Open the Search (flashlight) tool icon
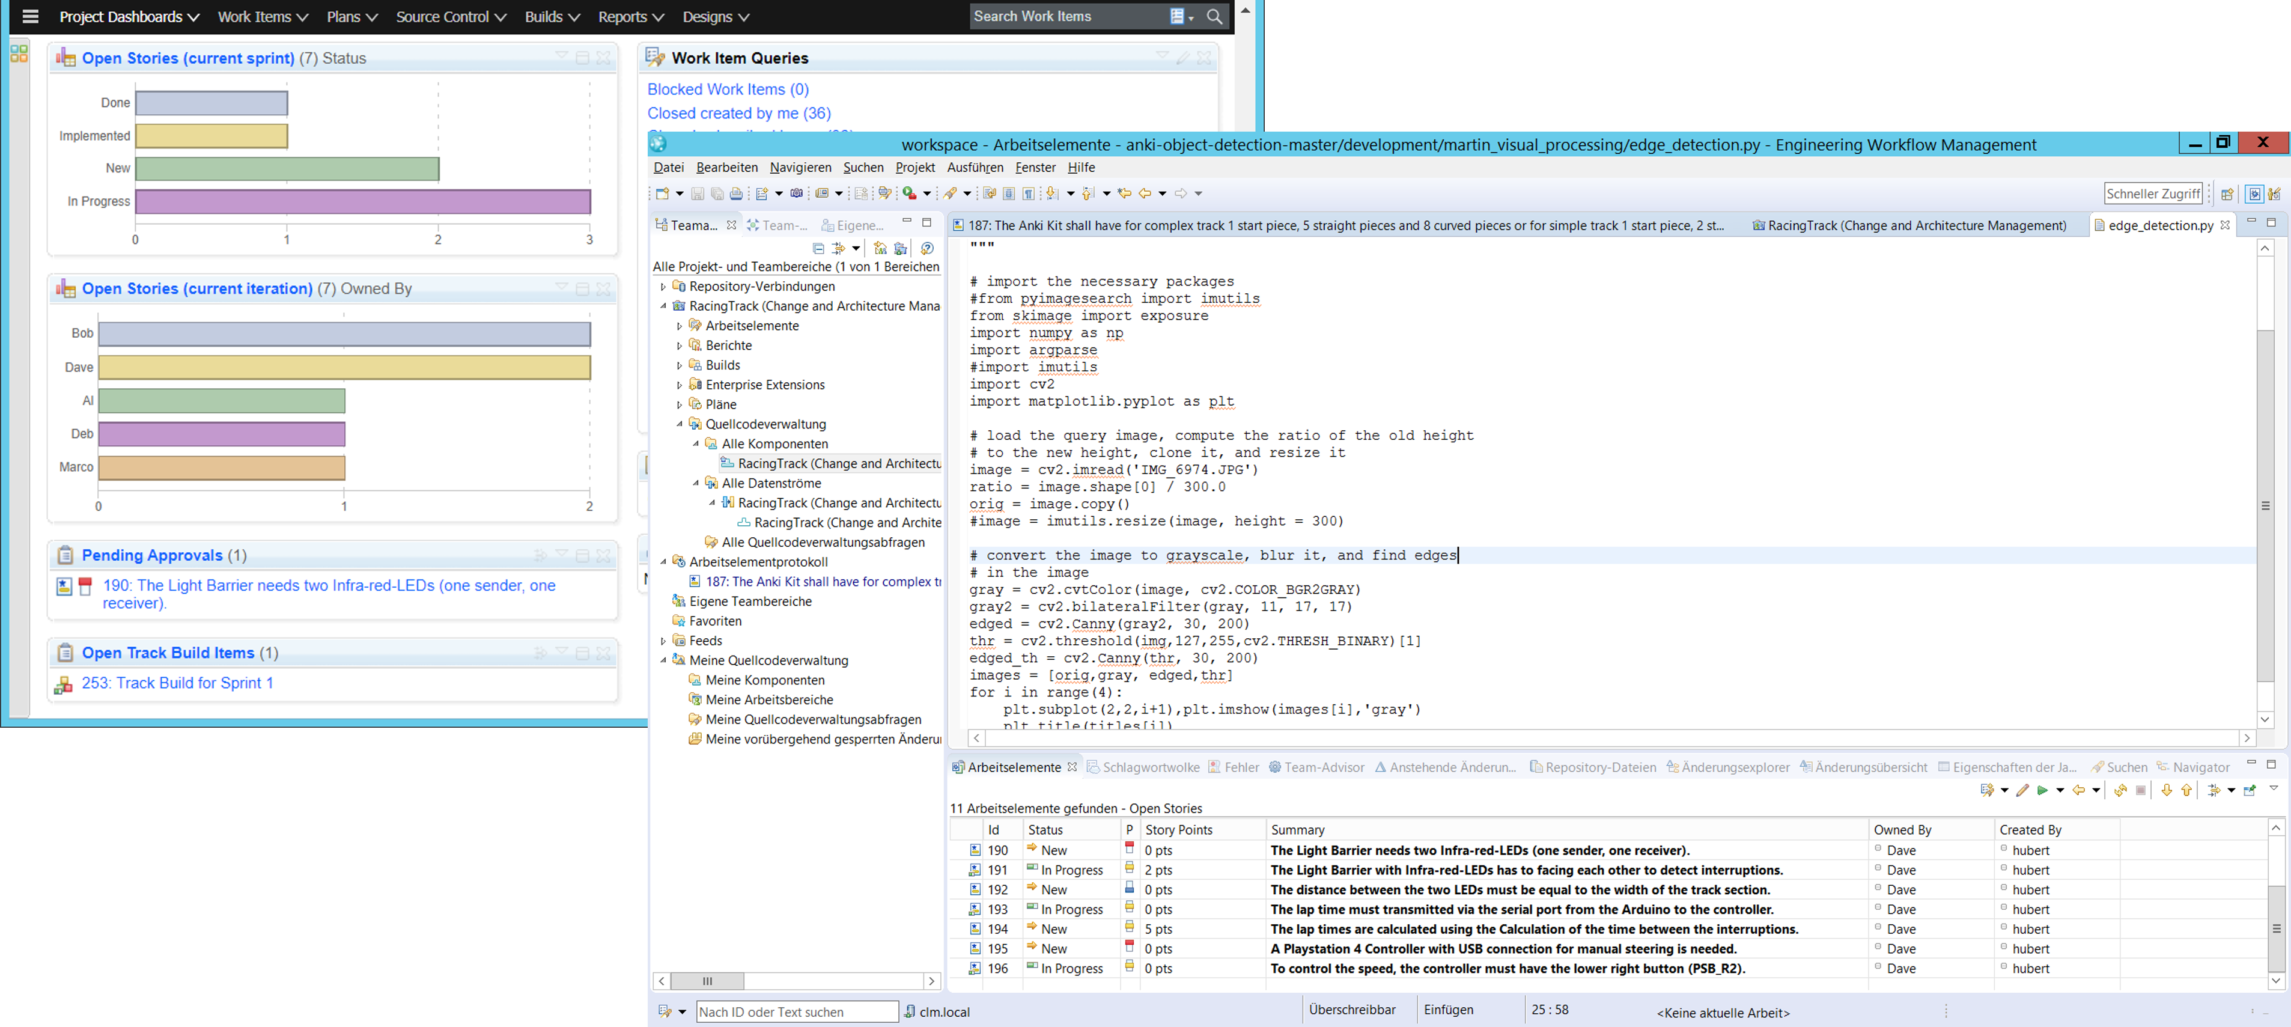This screenshot has width=2291, height=1027. (x=950, y=193)
